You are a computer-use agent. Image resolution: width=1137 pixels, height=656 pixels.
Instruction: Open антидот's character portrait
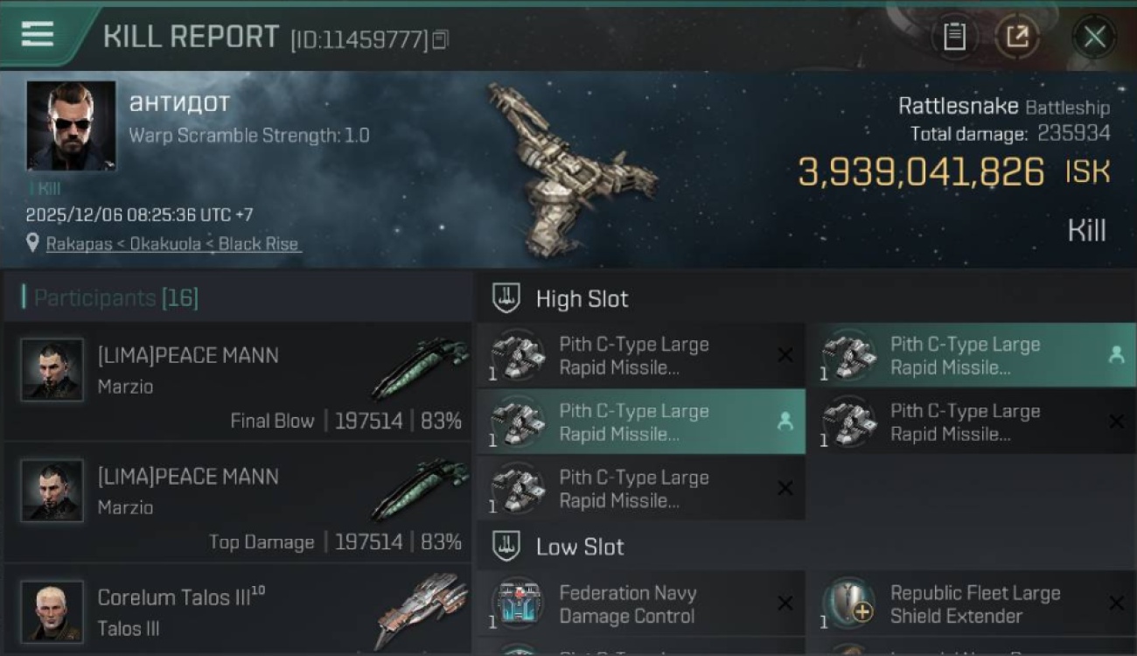(x=71, y=125)
